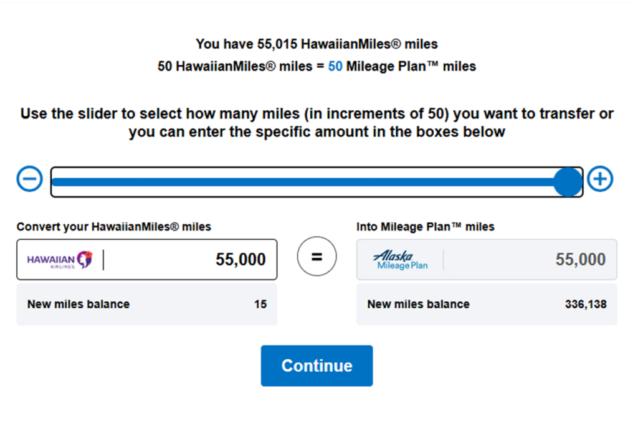Click the circled equals sign

point(317,257)
